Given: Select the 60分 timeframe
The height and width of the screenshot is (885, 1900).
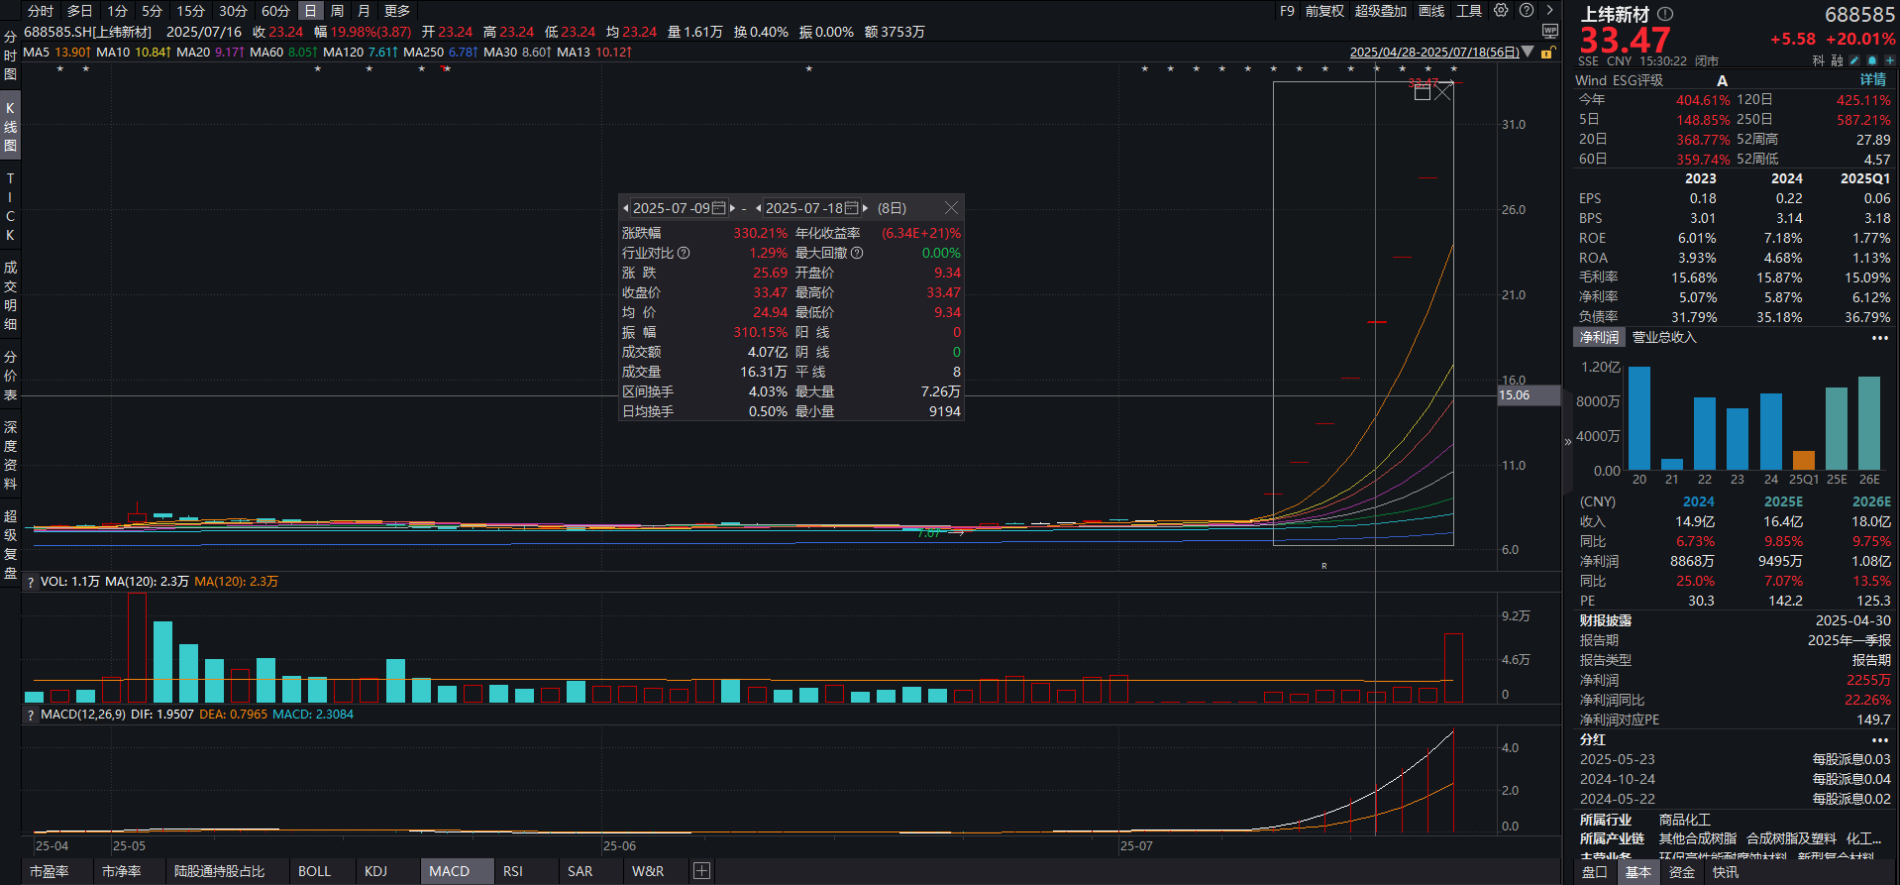Looking at the screenshot, I should tap(275, 11).
